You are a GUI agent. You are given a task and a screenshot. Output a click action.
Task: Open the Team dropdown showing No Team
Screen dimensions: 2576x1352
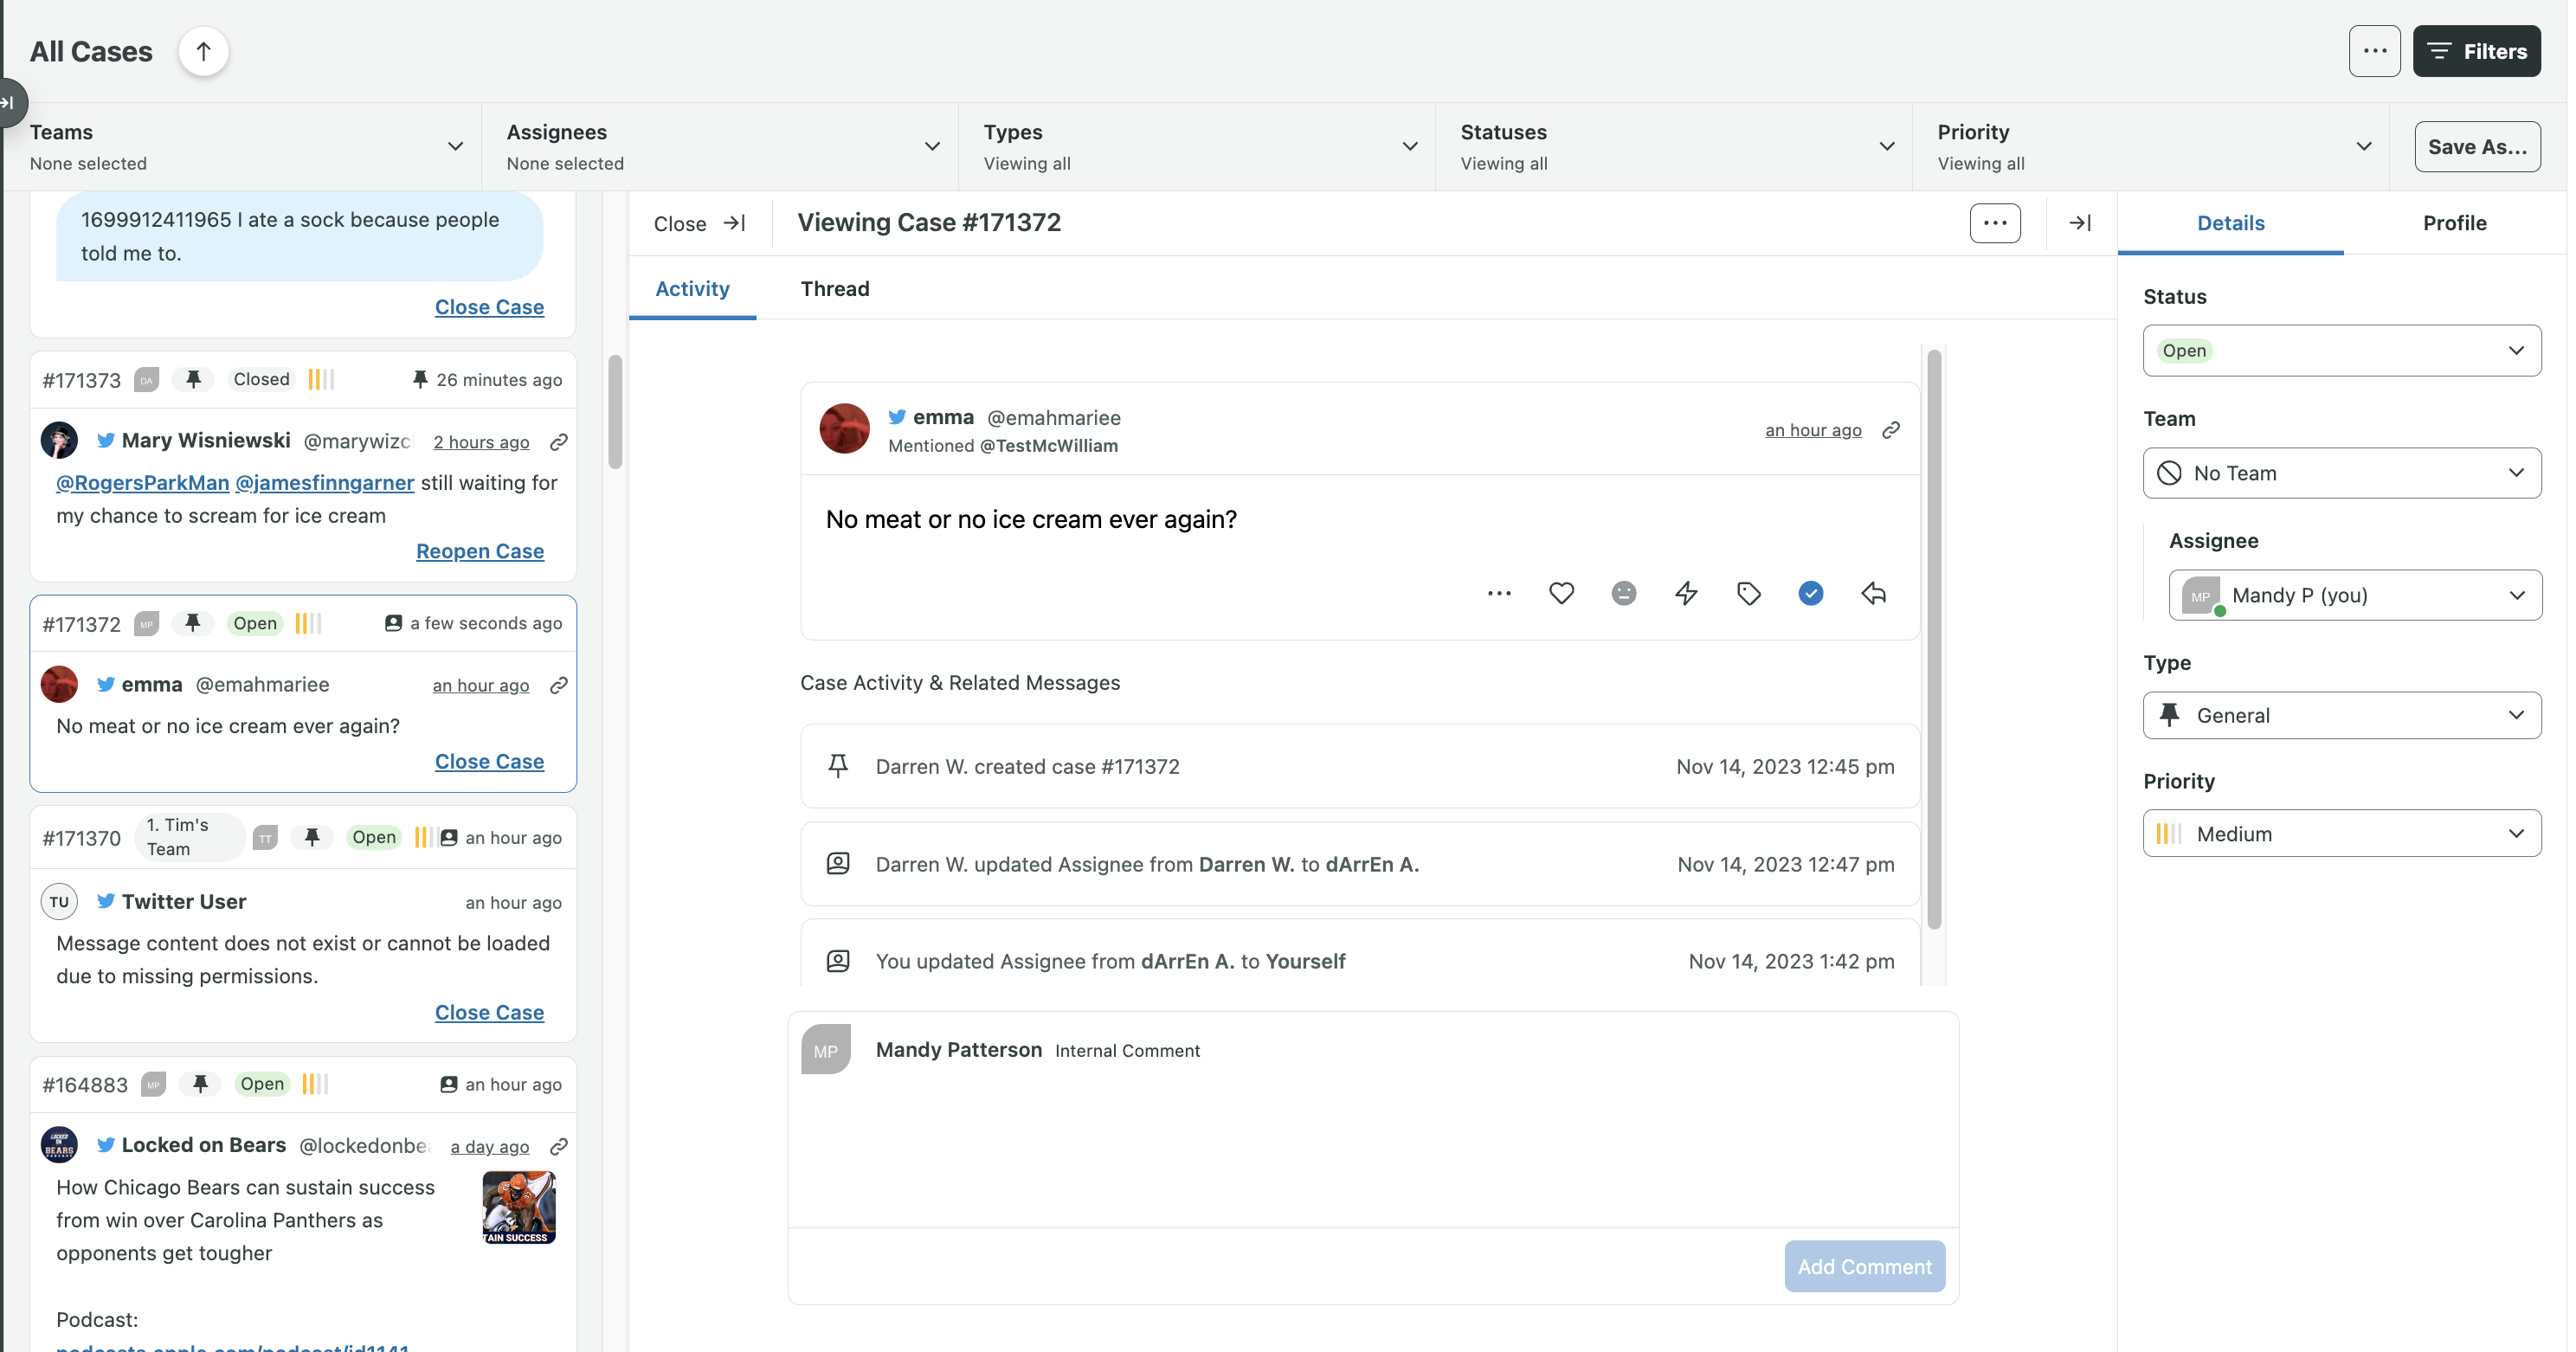tap(2341, 473)
